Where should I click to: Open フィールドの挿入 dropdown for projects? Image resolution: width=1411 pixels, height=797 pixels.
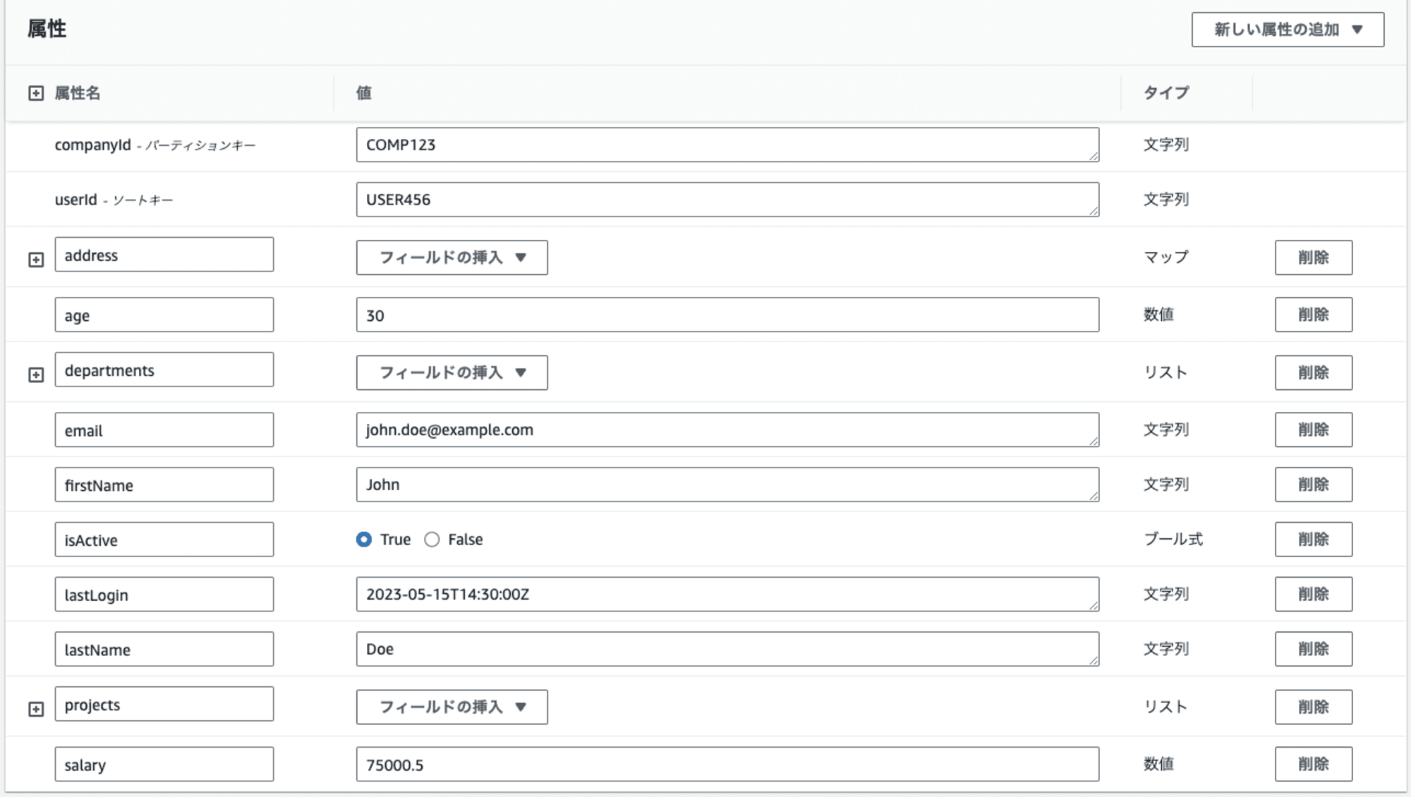pos(452,706)
